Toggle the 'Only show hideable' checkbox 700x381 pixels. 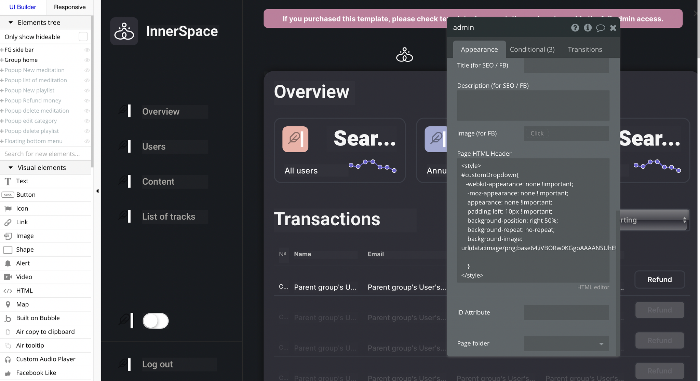point(83,37)
